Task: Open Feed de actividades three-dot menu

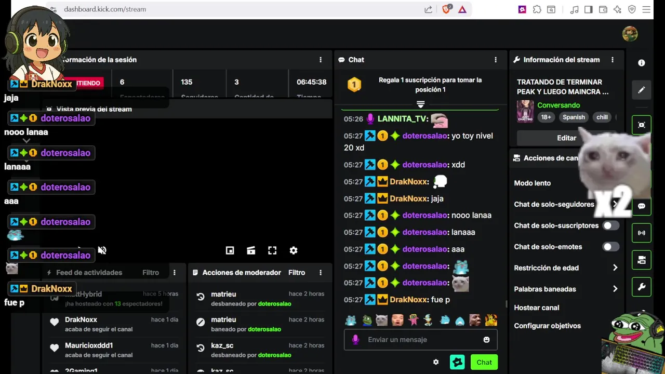Action: pos(175,273)
